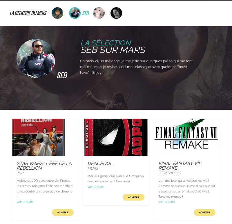
Task: Select the black-and-white man avatar
Action: pyautogui.click(x=116, y=13)
